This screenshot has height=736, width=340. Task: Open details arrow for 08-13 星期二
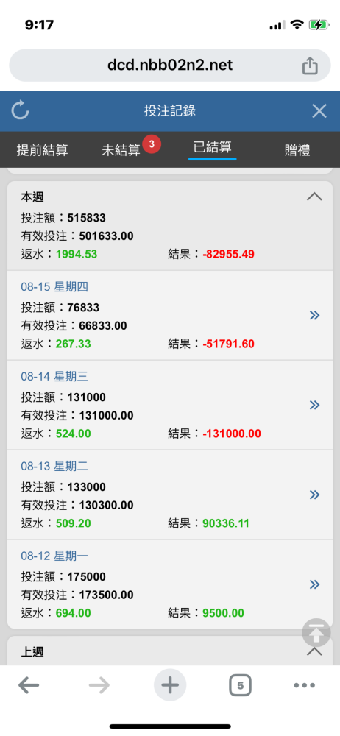pos(315,495)
